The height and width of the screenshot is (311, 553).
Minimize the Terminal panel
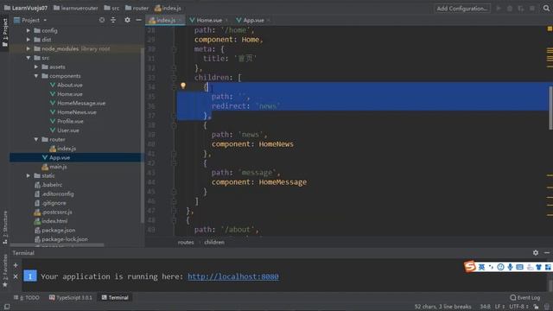pos(547,252)
